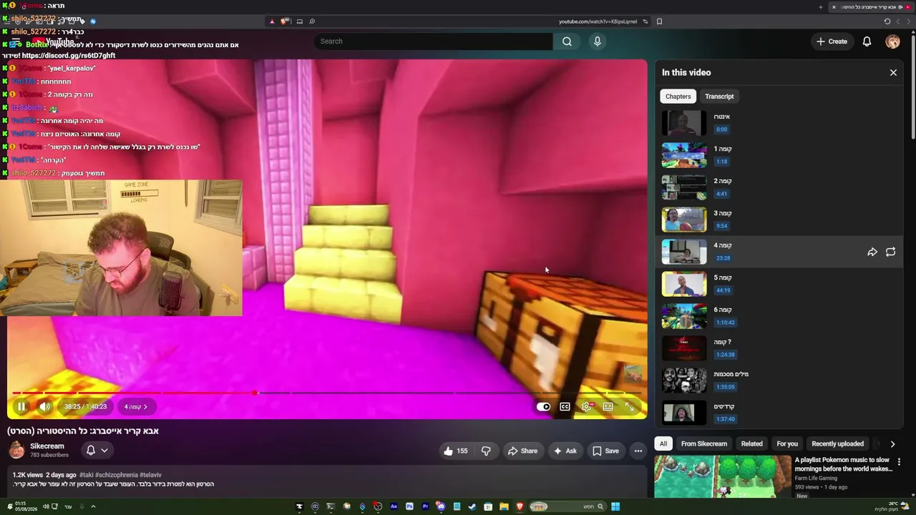This screenshot has height=515, width=916.
Task: Enter fullscreen mode
Action: pyautogui.click(x=630, y=407)
